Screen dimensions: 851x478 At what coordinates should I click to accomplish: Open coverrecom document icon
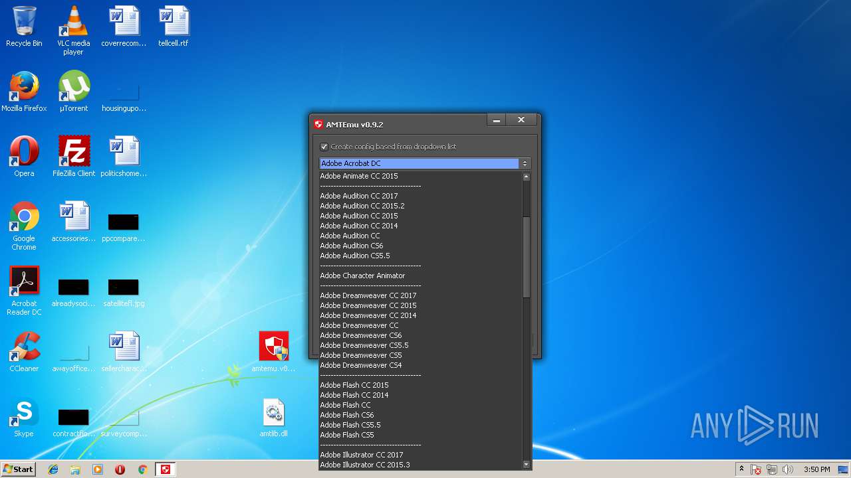tap(124, 27)
